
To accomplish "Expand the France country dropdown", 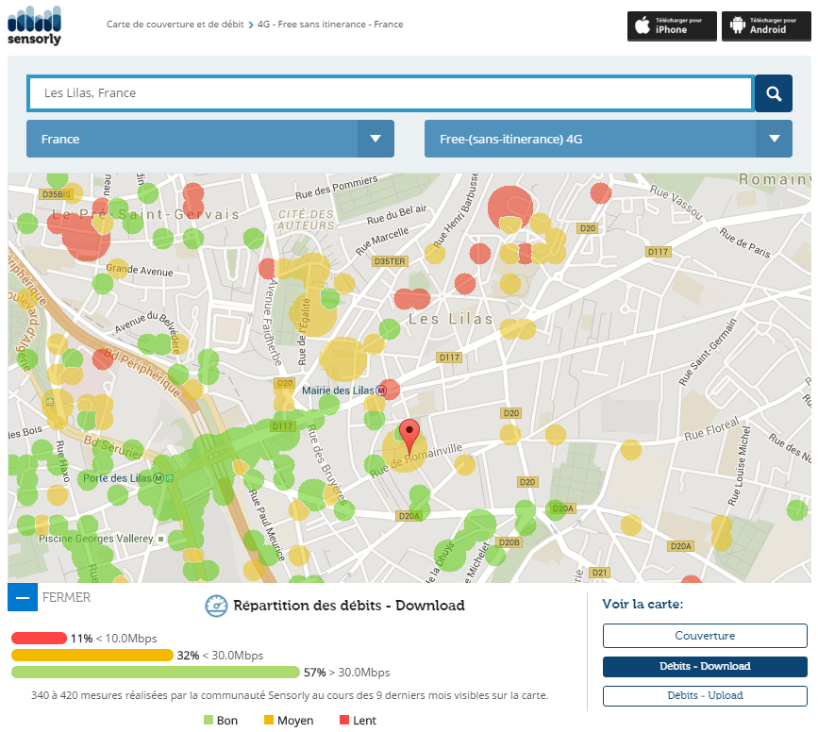I will tap(209, 139).
